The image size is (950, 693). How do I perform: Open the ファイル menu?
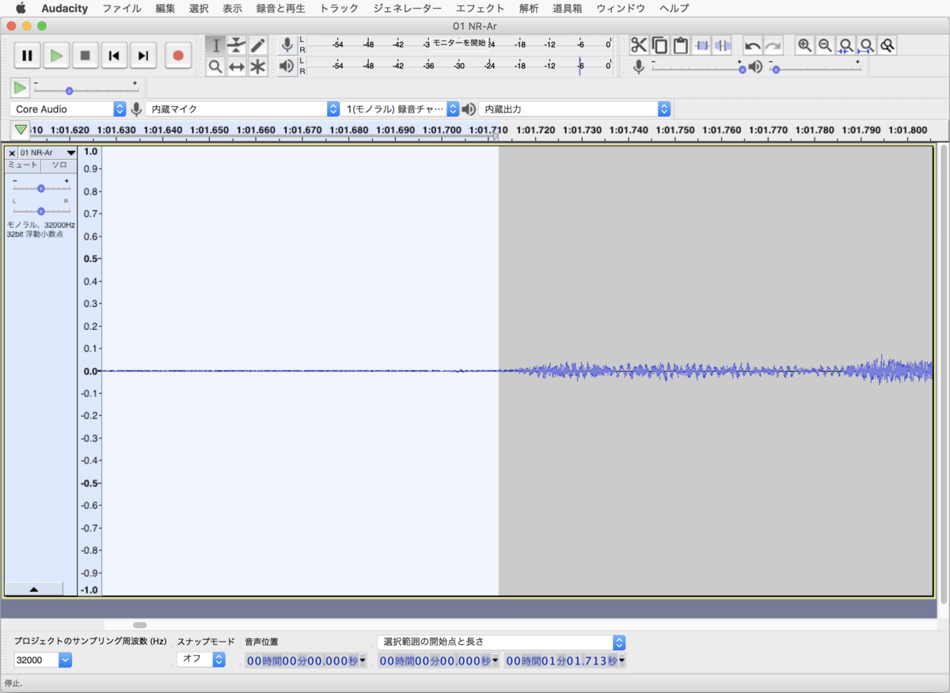tap(122, 9)
